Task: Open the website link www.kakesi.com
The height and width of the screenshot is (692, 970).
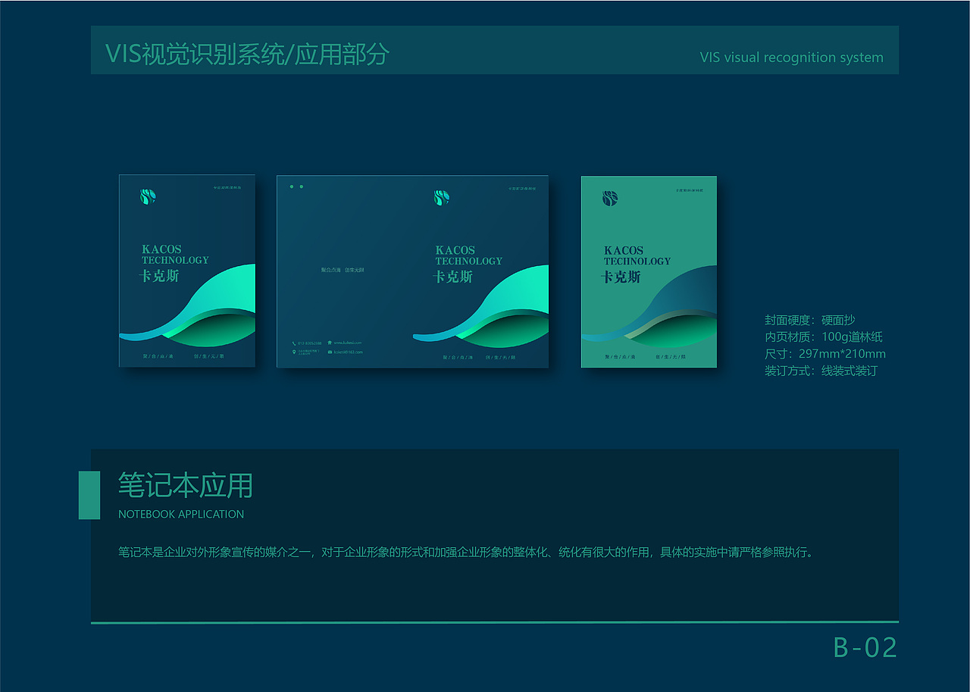Action: click(x=350, y=343)
